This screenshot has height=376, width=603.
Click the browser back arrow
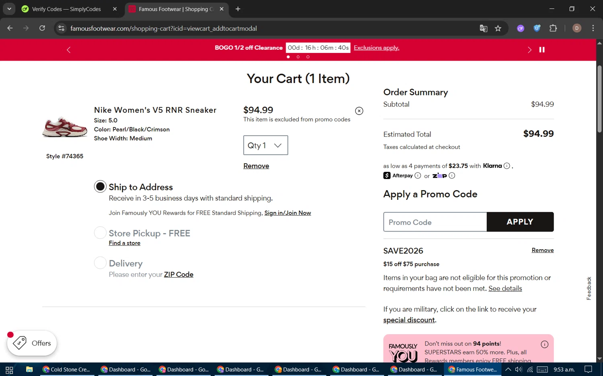tap(10, 28)
